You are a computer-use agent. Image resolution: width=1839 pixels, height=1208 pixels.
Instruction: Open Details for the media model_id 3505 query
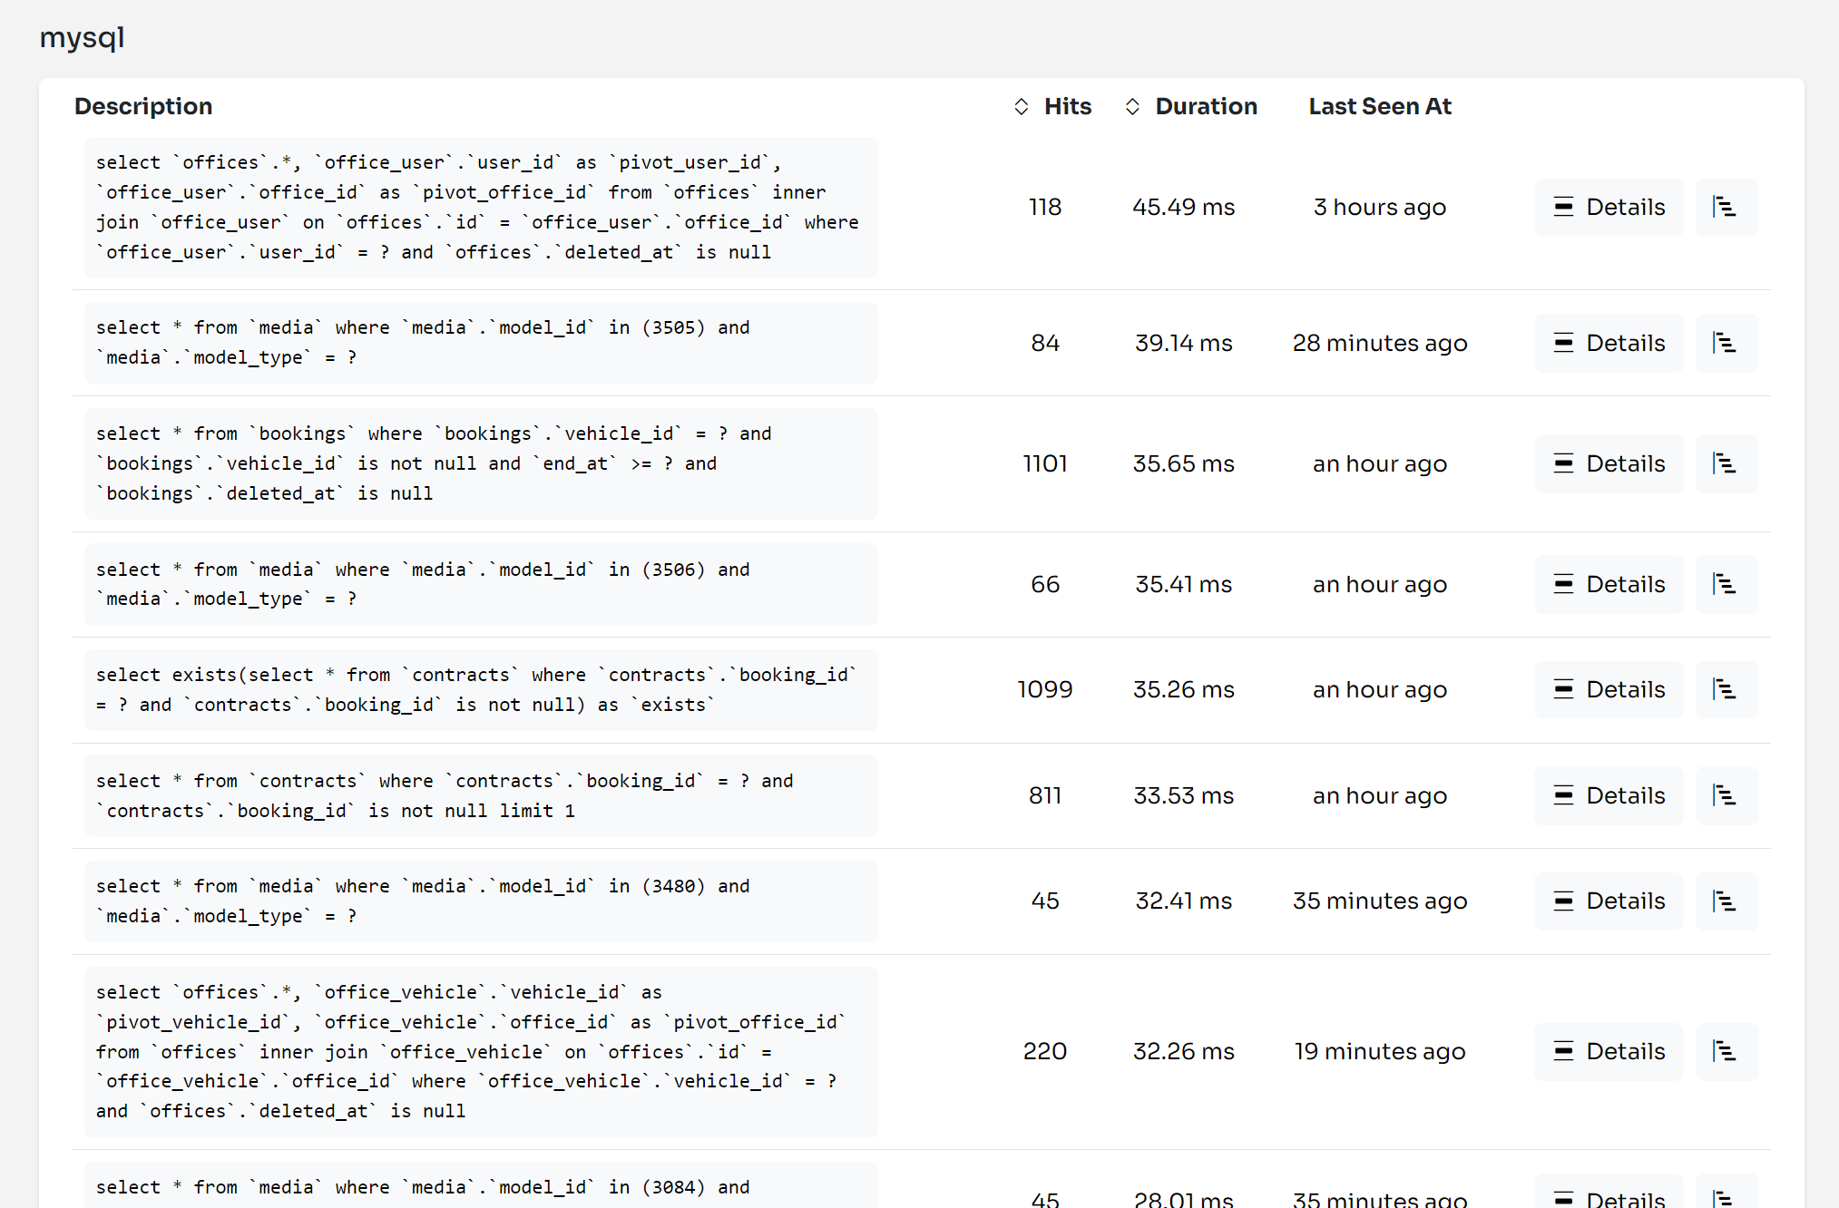1608,343
